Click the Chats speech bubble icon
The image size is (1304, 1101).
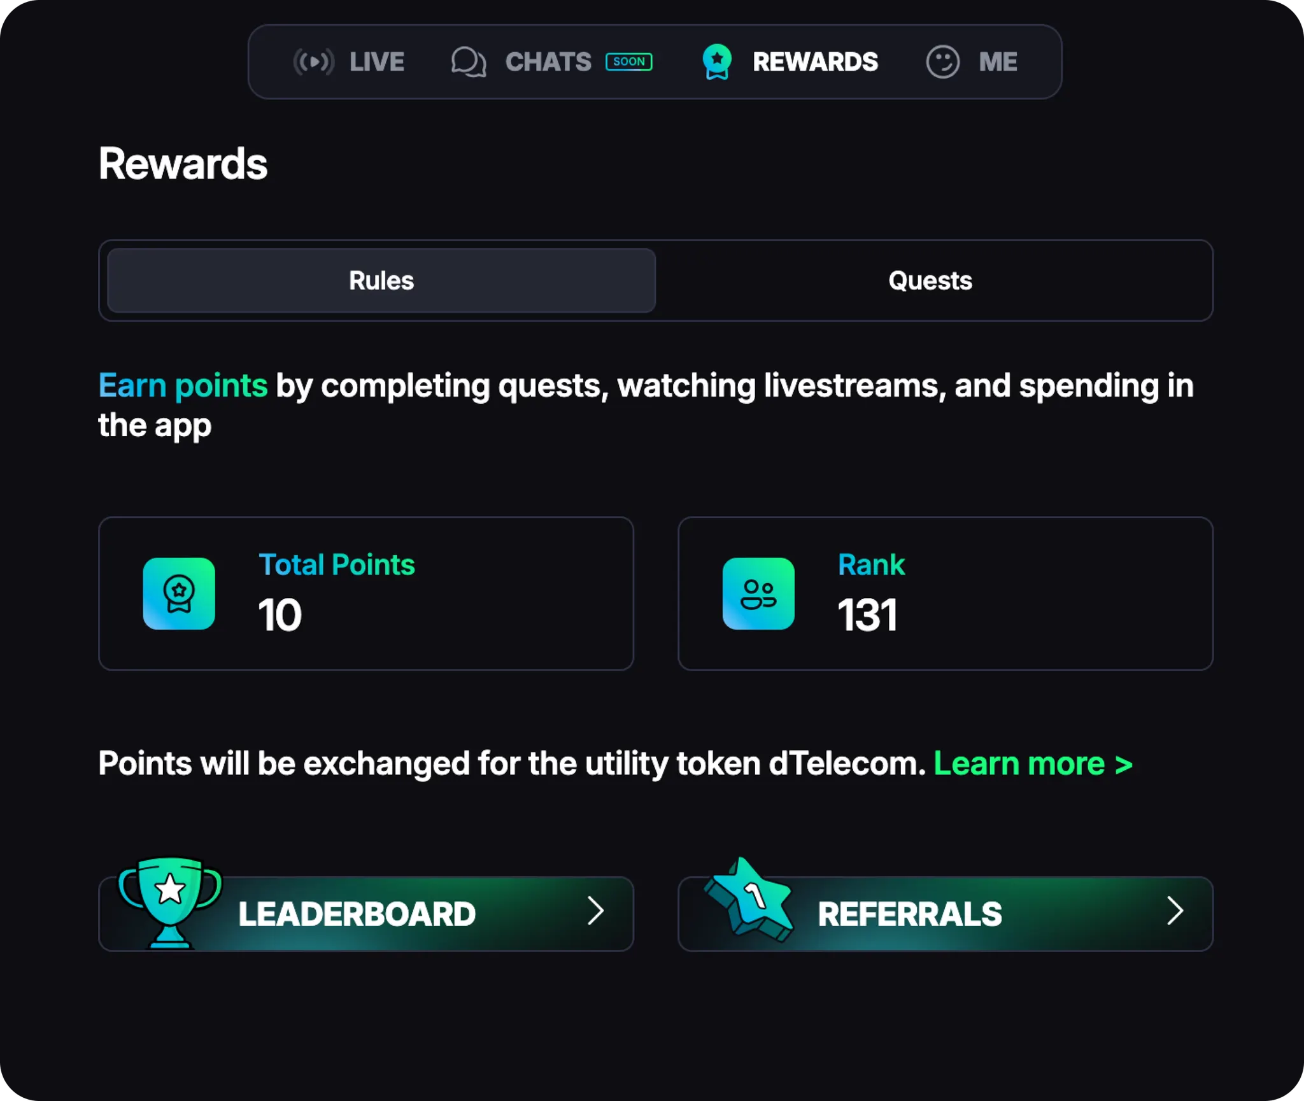point(469,62)
